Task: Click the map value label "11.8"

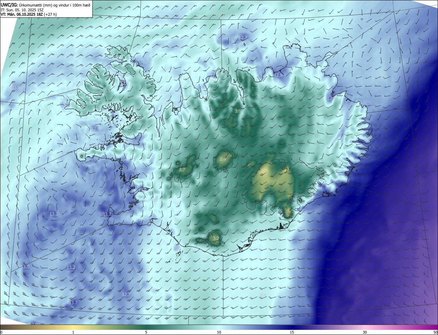Action: 16,88
